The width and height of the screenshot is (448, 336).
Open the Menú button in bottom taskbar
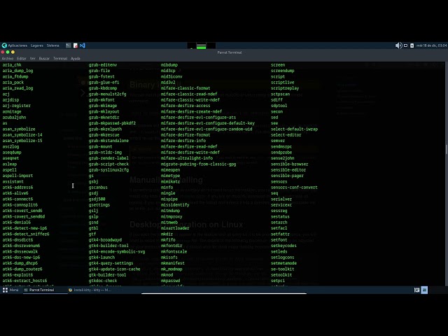pos(10,290)
